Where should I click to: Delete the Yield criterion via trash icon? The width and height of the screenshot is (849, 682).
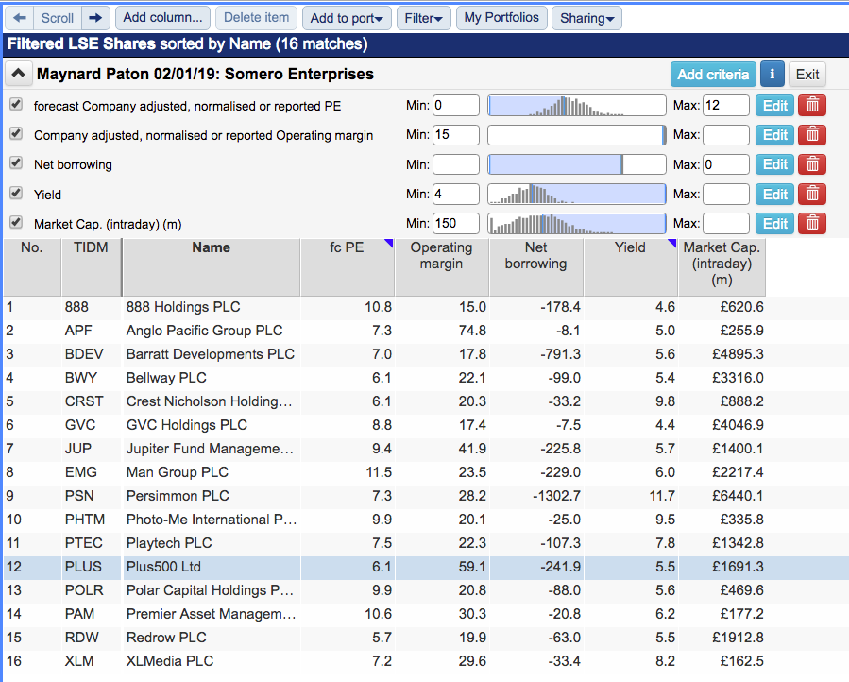pos(812,194)
